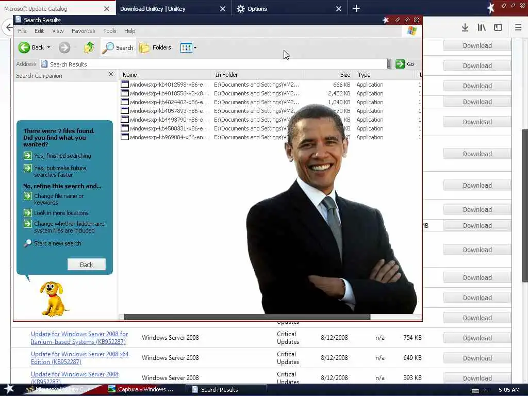The width and height of the screenshot is (528, 396).
Task: Select file windowsxp-kb4012598-x86
Action: point(165,85)
